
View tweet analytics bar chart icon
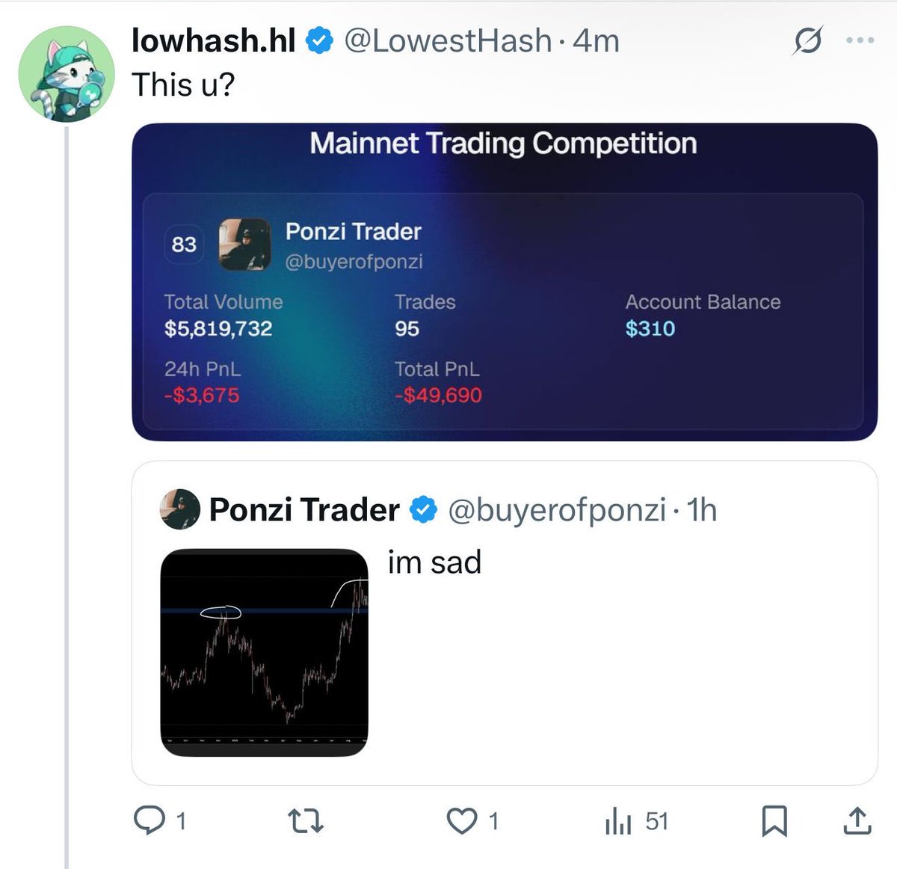[618, 821]
